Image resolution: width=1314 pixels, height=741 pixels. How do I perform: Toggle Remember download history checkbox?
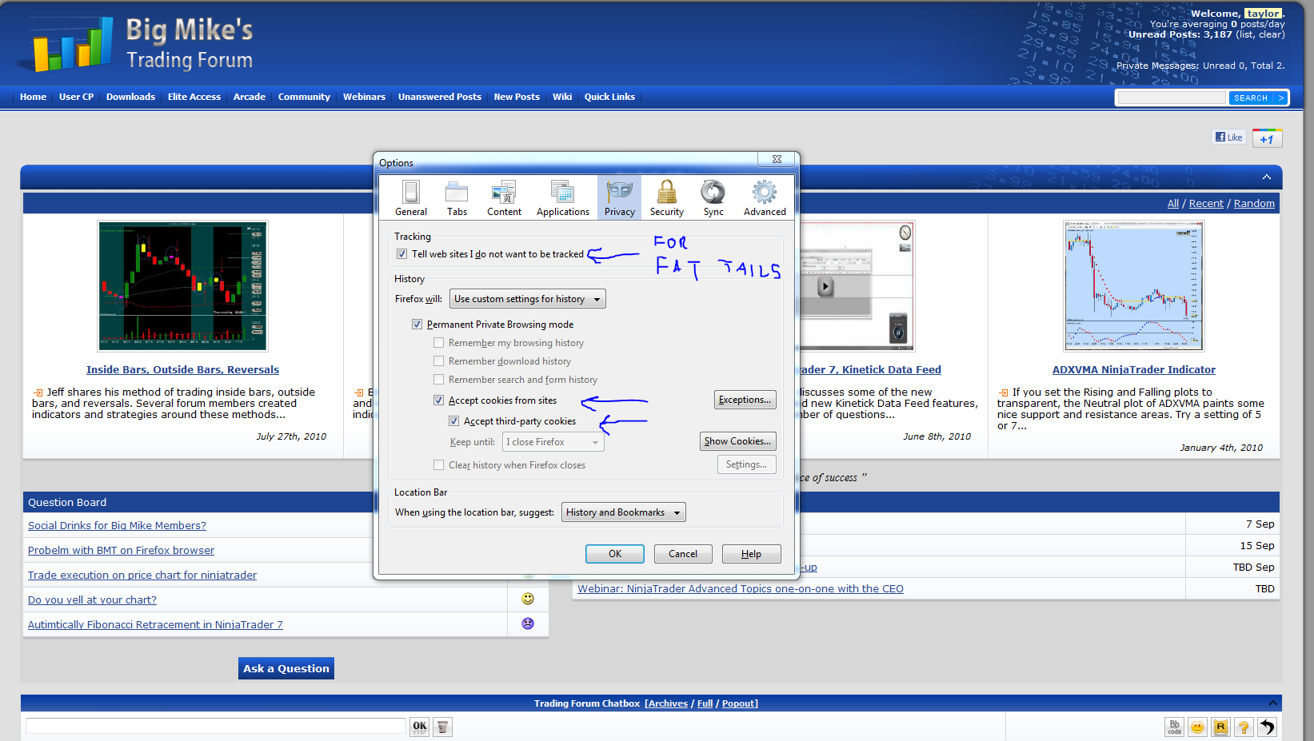coord(438,361)
